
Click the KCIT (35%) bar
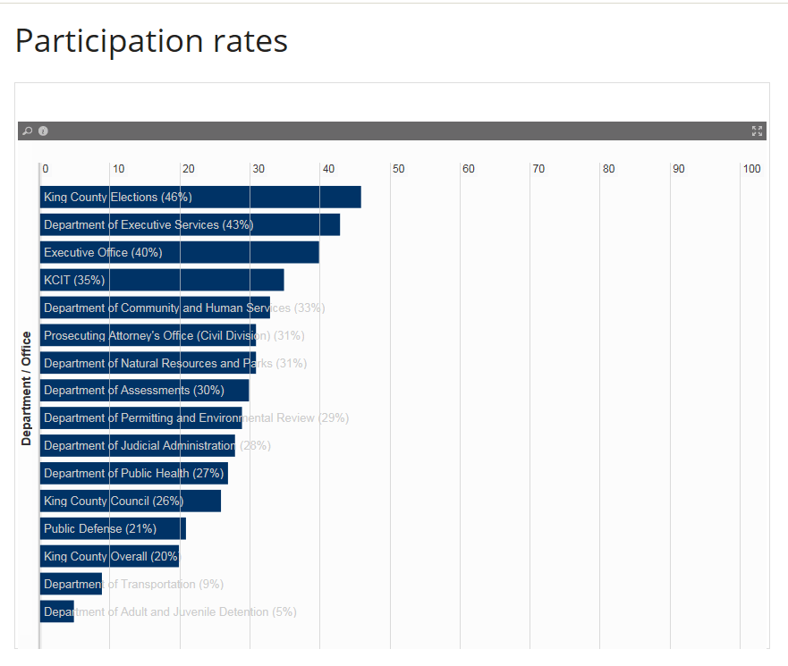(x=162, y=280)
